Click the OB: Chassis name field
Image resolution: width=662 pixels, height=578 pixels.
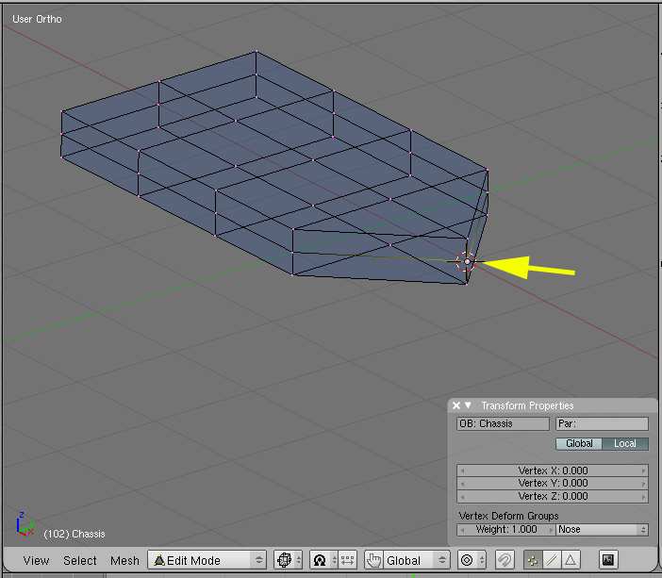coord(503,423)
